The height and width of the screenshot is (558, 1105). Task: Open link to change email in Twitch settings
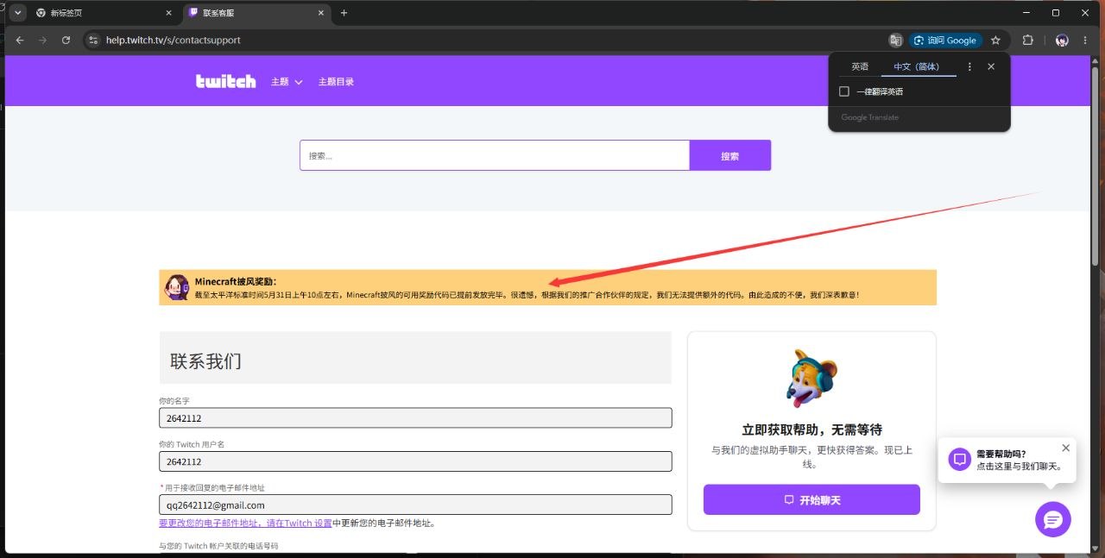point(245,523)
